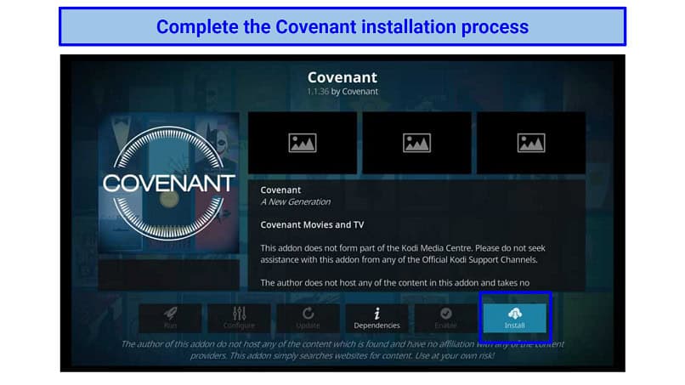Image resolution: width=685 pixels, height=385 pixels.
Task: Open the Dependencies button
Action: tap(376, 318)
